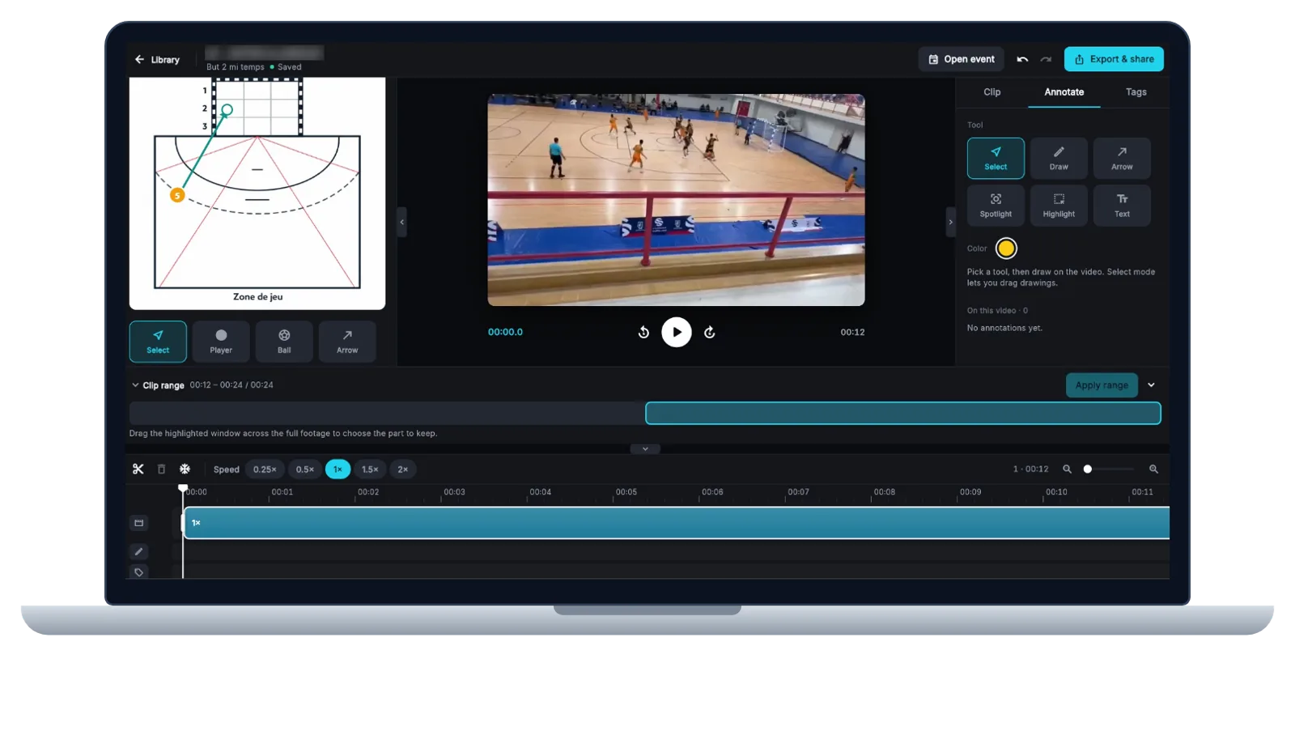Viewport: 1295px width, 731px height.
Task: Click the freeze frame snowflake icon
Action: [185, 470]
